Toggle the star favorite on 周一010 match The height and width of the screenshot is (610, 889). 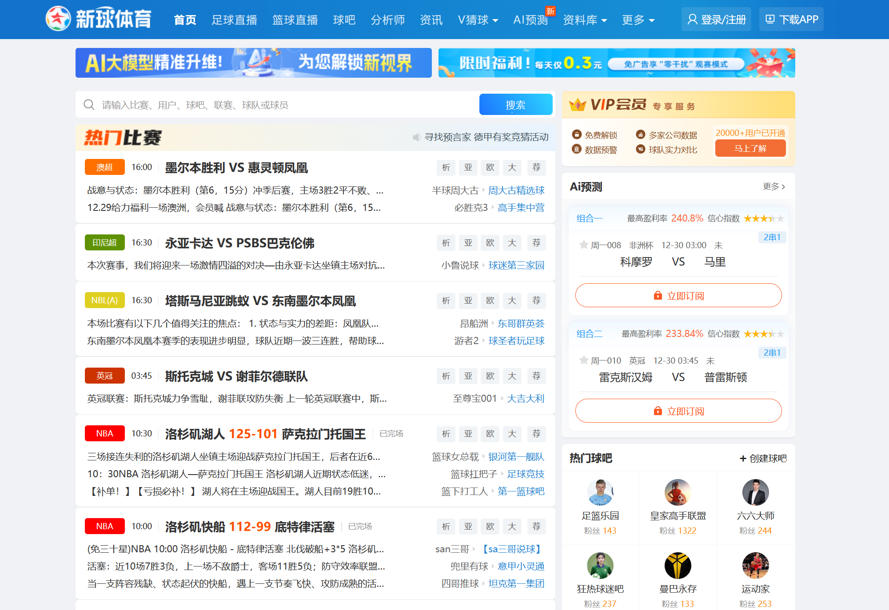click(584, 360)
